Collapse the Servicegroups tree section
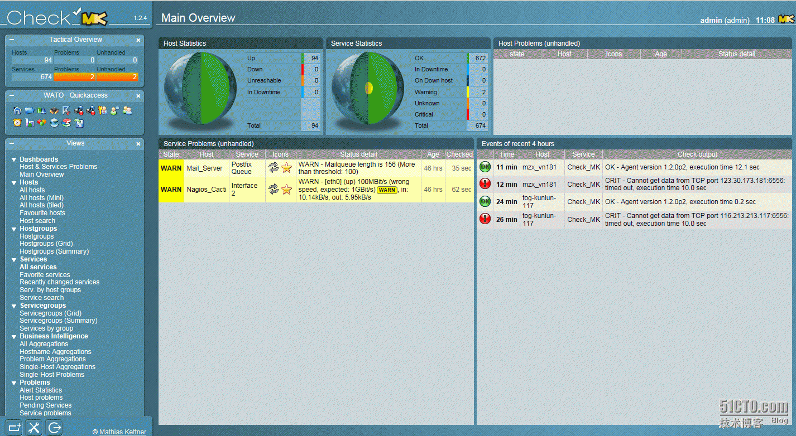Screen dimensions: 796x436 coord(14,306)
